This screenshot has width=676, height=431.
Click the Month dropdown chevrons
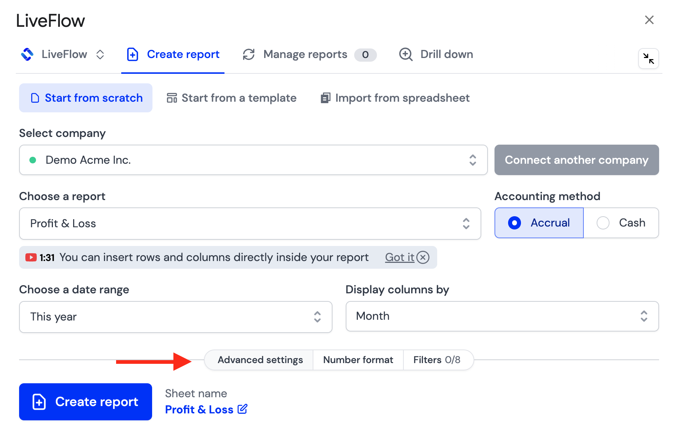[x=644, y=316]
